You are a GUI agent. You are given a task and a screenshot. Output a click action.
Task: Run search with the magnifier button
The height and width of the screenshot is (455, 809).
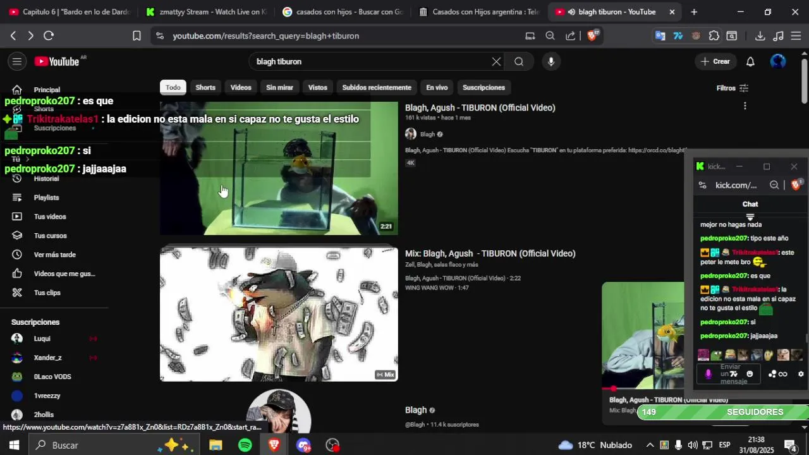tap(519, 61)
